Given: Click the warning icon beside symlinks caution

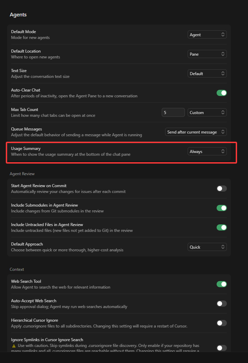Looking at the screenshot, I should click(14, 346).
